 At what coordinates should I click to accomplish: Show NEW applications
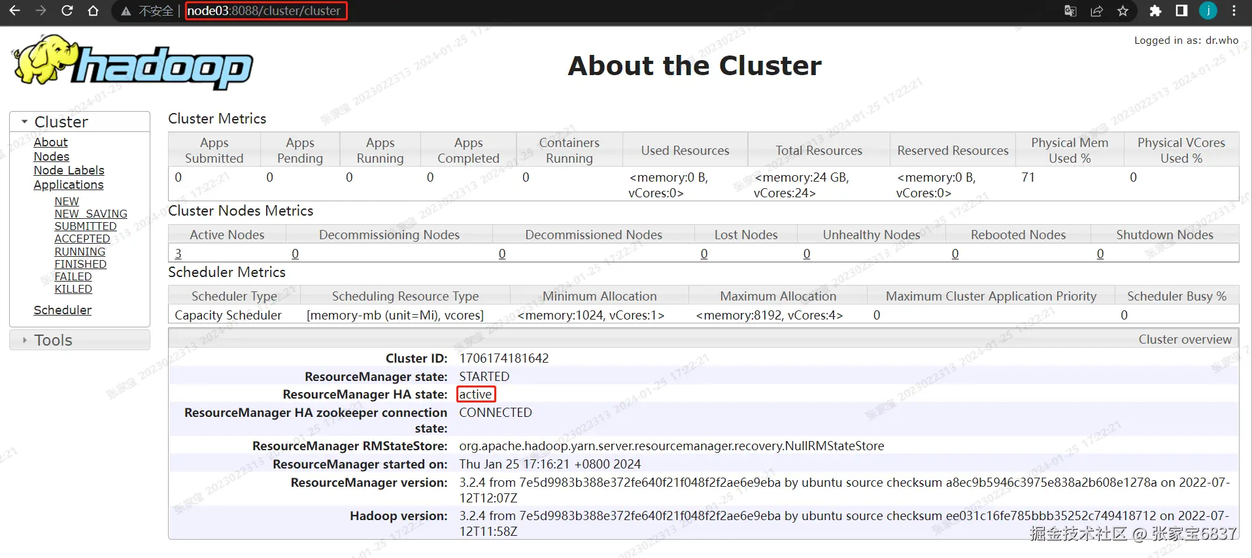66,201
